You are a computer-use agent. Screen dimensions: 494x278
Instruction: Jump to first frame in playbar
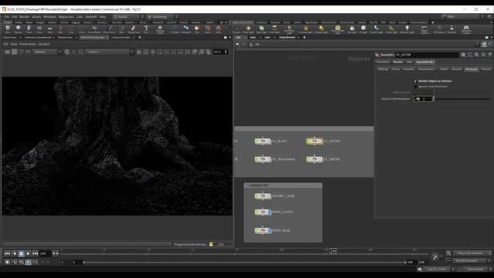(7, 253)
